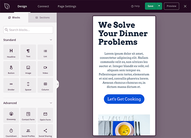Image resolution: width=191 pixels, height=138 pixels.
Task: Add a Headline block
Action: 11,52
